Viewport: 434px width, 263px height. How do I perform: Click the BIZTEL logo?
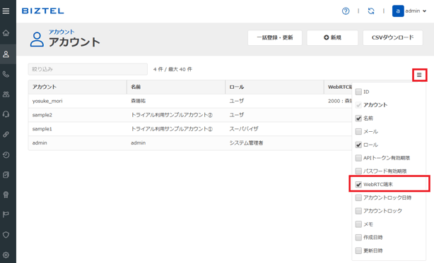coord(43,11)
